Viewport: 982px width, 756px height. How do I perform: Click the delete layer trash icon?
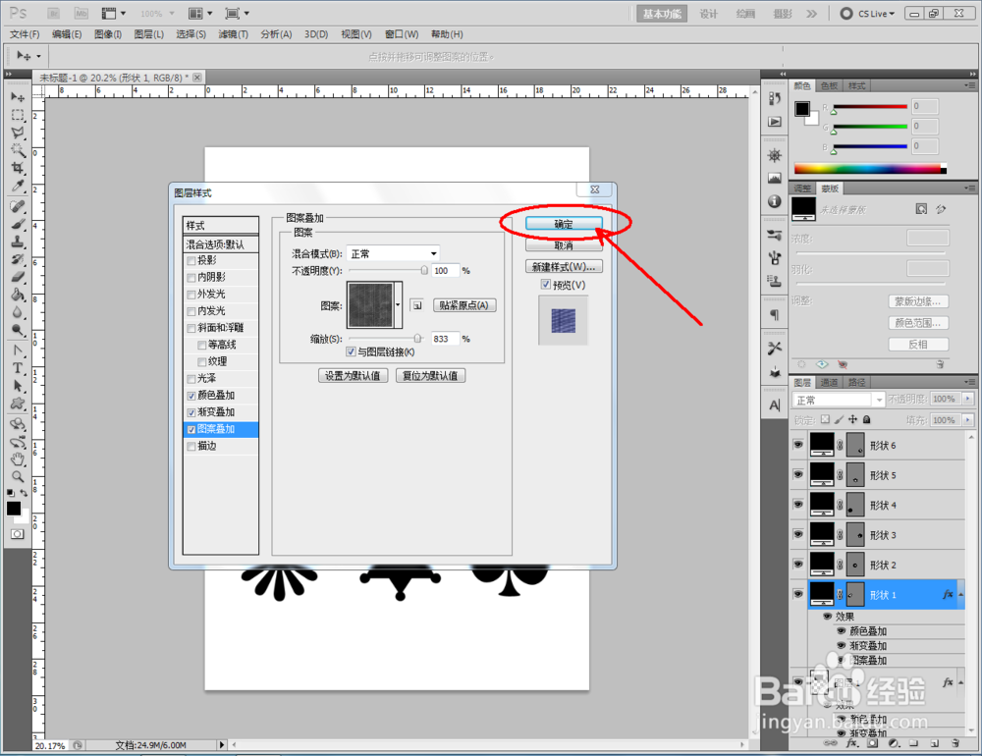pyautogui.click(x=955, y=743)
